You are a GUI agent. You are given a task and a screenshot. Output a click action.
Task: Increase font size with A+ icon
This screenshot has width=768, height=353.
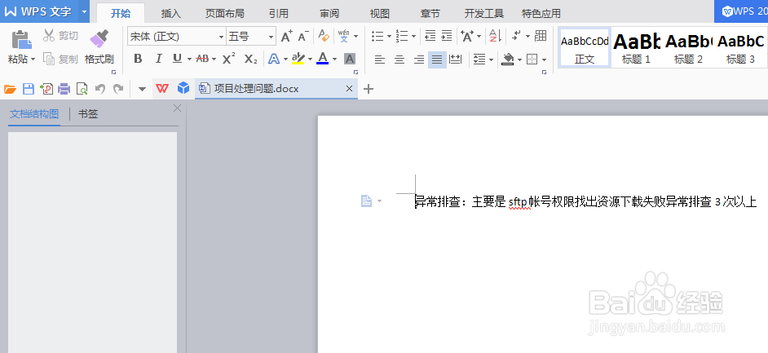286,36
